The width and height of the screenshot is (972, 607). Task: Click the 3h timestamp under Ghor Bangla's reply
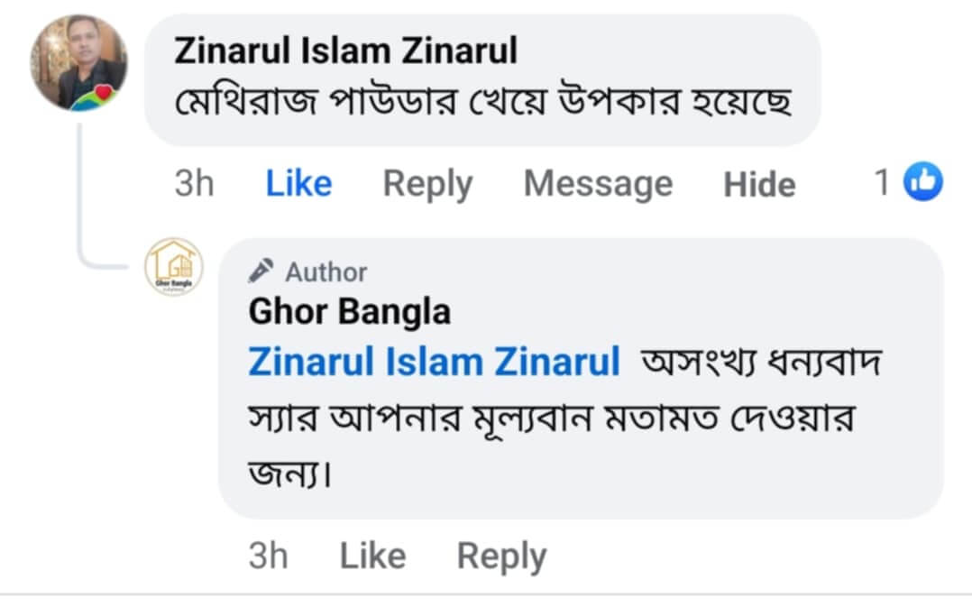(268, 556)
